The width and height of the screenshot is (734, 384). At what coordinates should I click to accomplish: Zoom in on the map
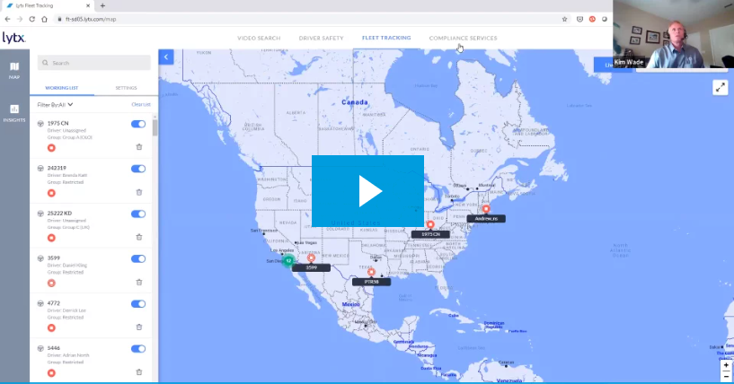point(726,365)
